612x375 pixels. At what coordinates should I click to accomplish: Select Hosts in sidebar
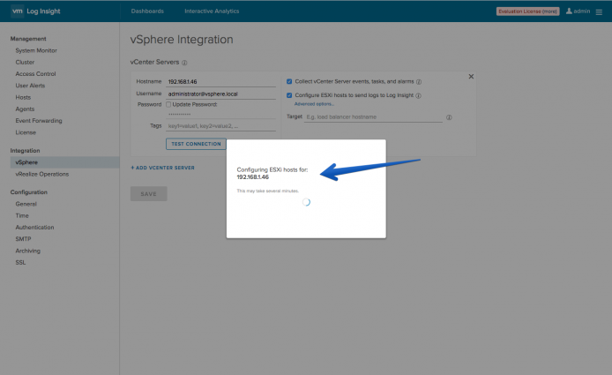coord(23,97)
